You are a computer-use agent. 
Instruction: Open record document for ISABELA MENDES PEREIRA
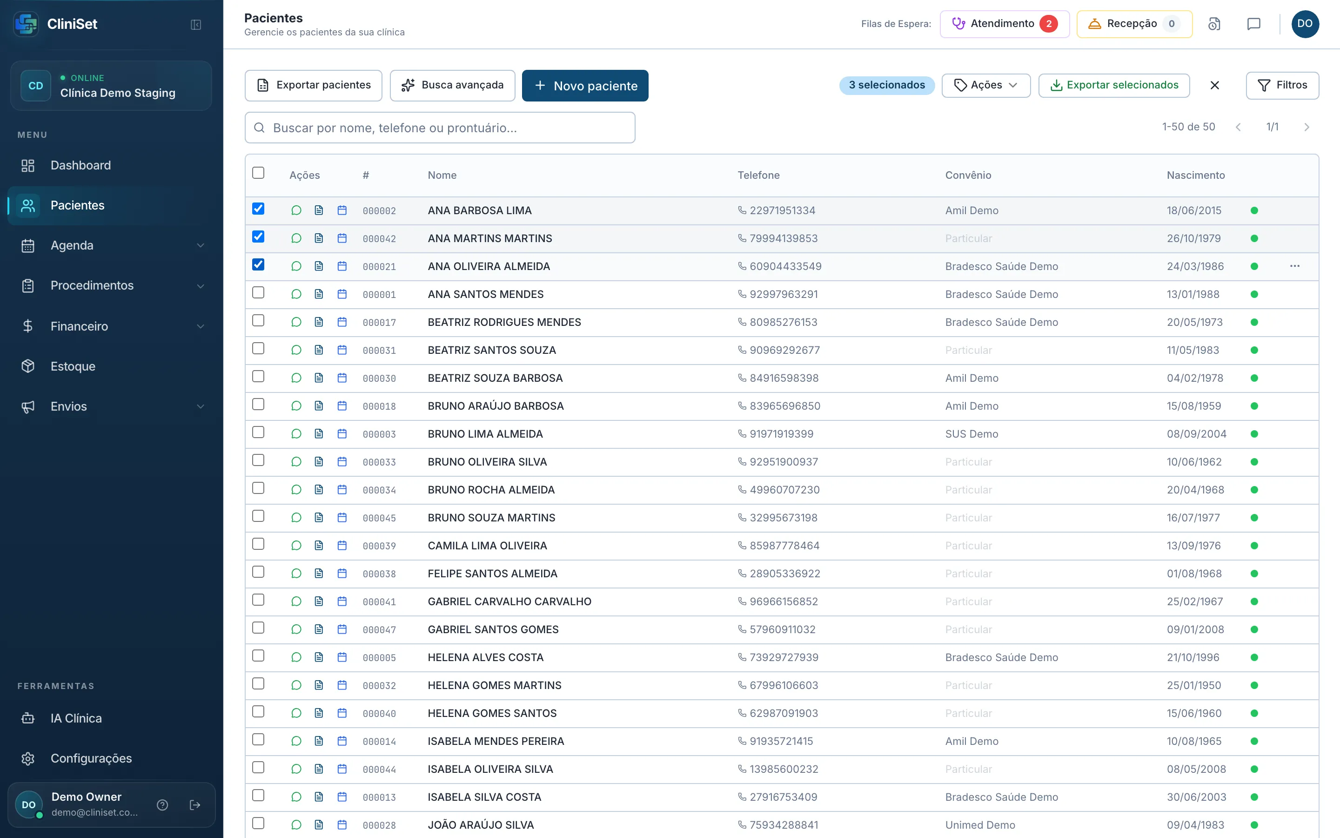[x=319, y=741]
